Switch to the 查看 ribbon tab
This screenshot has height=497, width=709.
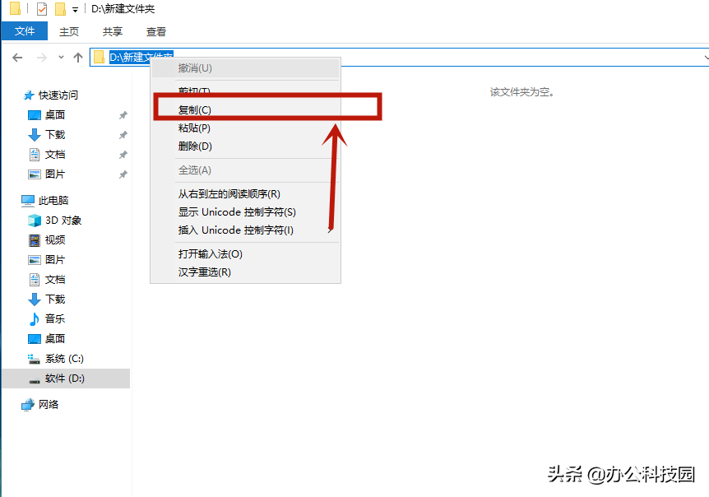[156, 31]
